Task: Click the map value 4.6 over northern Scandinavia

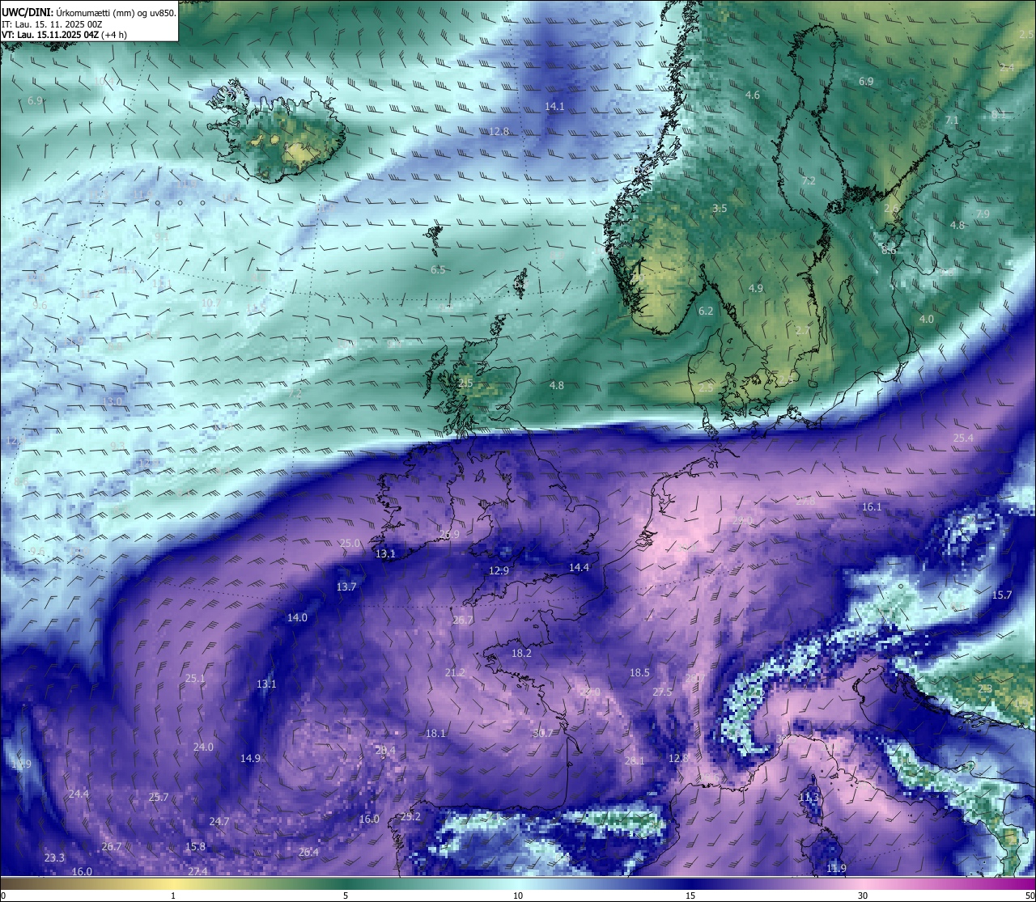Action: pos(753,95)
